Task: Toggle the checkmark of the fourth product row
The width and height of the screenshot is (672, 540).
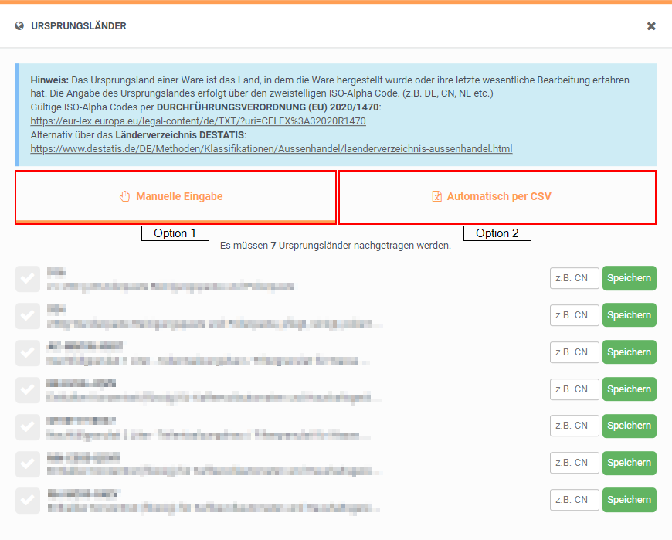Action: tap(28, 390)
